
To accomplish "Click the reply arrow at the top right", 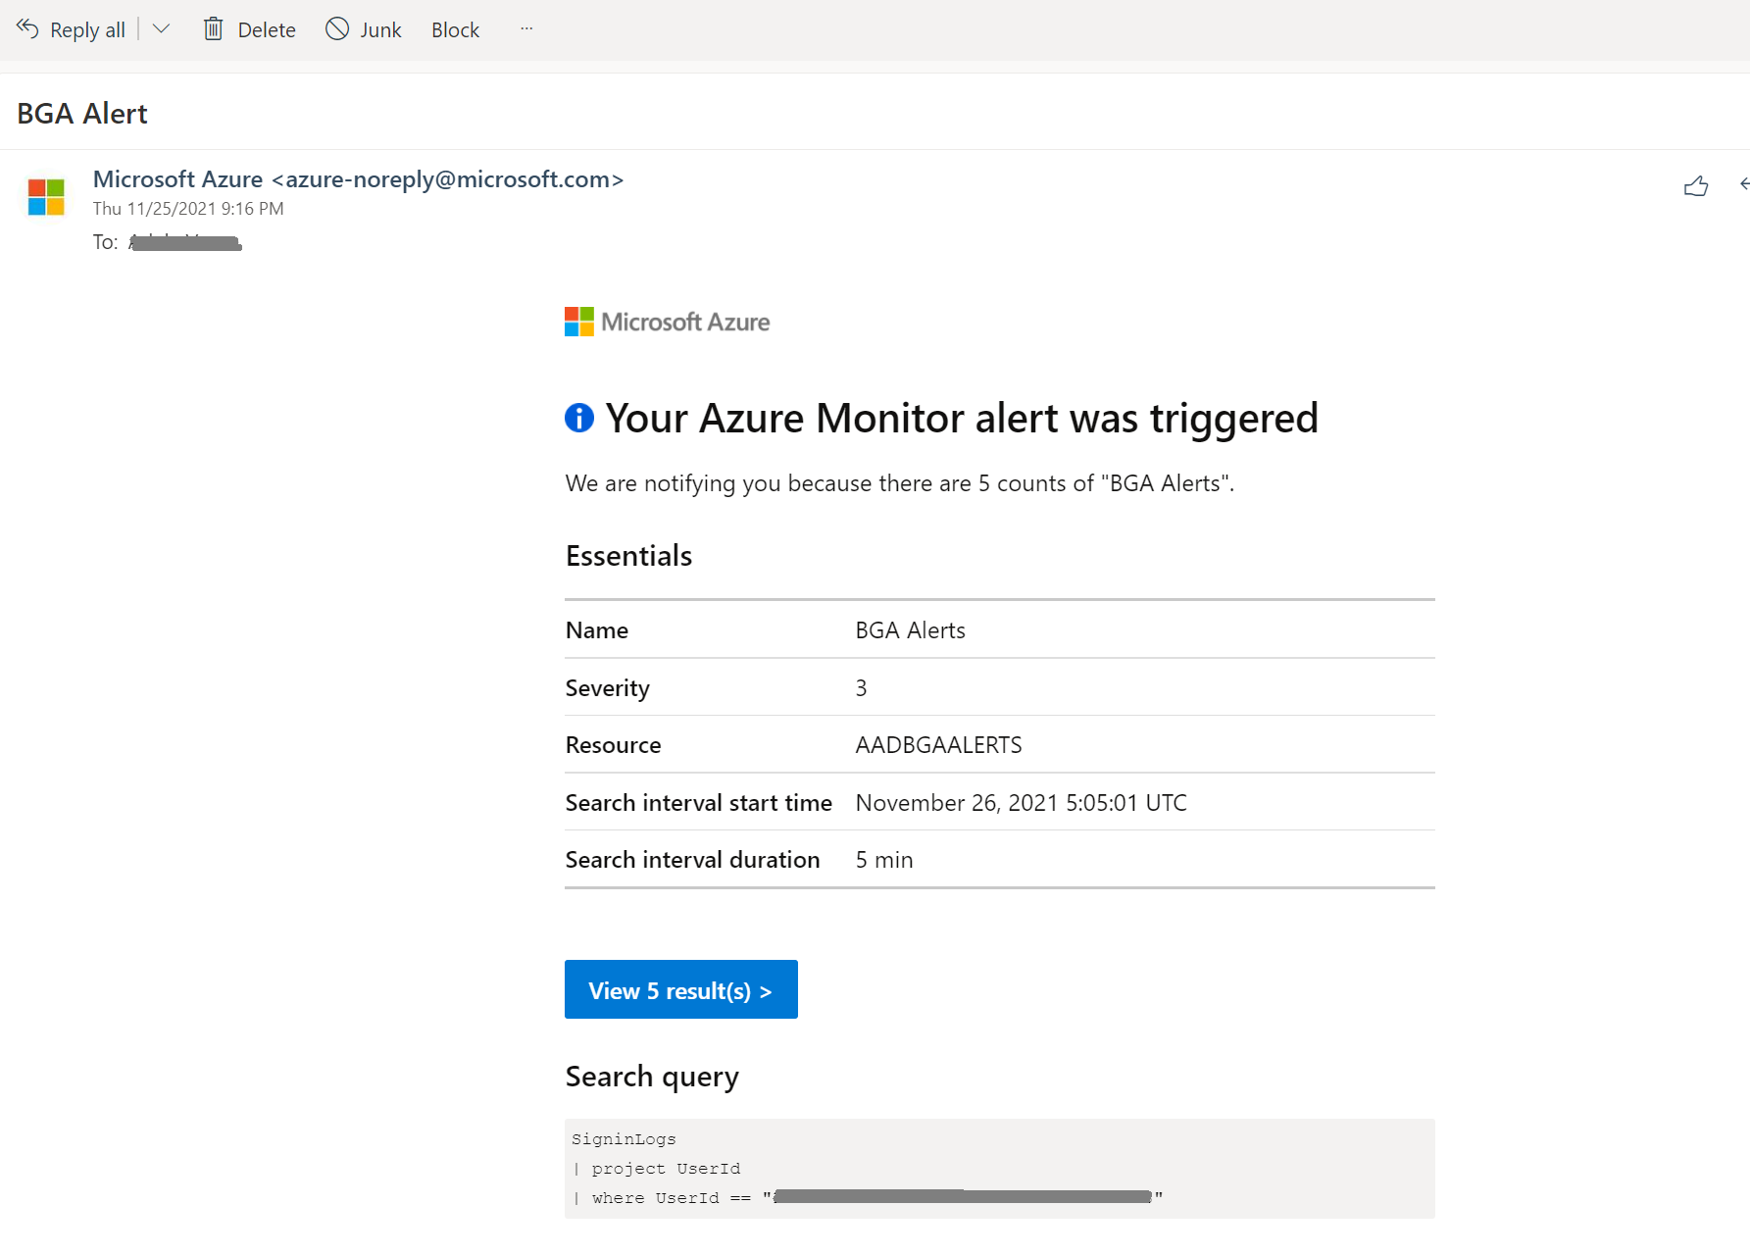I will [x=1743, y=183].
